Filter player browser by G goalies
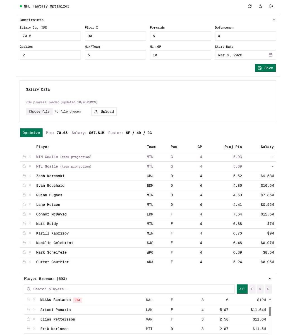 268,289
